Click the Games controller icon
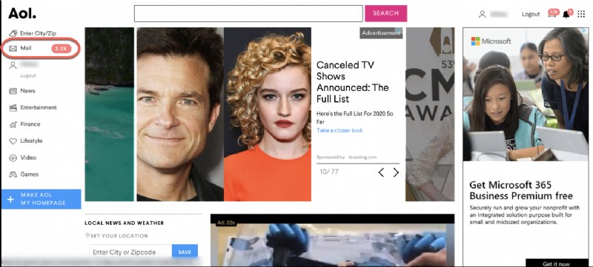This screenshot has width=593, height=267. click(x=13, y=175)
